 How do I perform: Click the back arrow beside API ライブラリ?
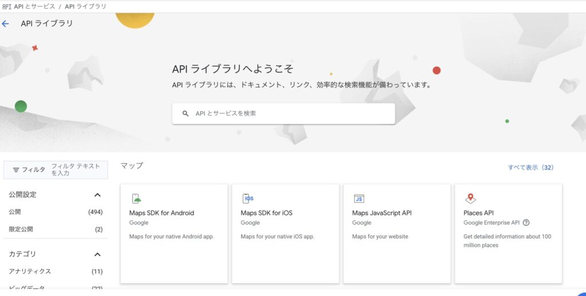point(6,24)
